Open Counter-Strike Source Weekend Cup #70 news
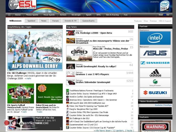The height and width of the screenshot is (132, 176). (93, 94)
